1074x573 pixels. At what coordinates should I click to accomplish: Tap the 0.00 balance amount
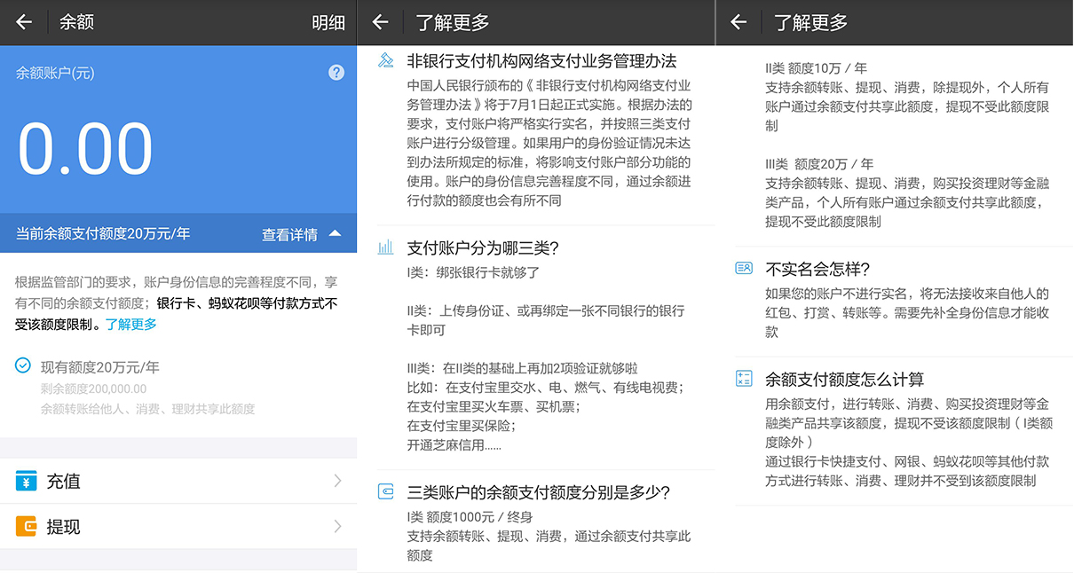pyautogui.click(x=85, y=148)
